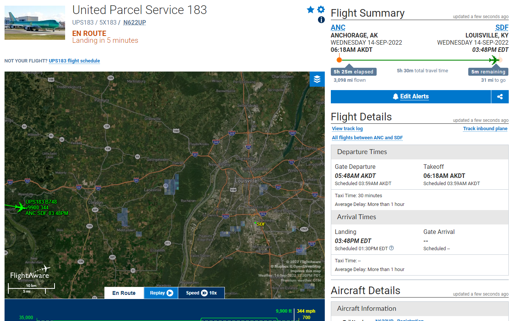Click the plane marker on flight progress bar
The height and width of the screenshot is (321, 522).
[494, 60]
